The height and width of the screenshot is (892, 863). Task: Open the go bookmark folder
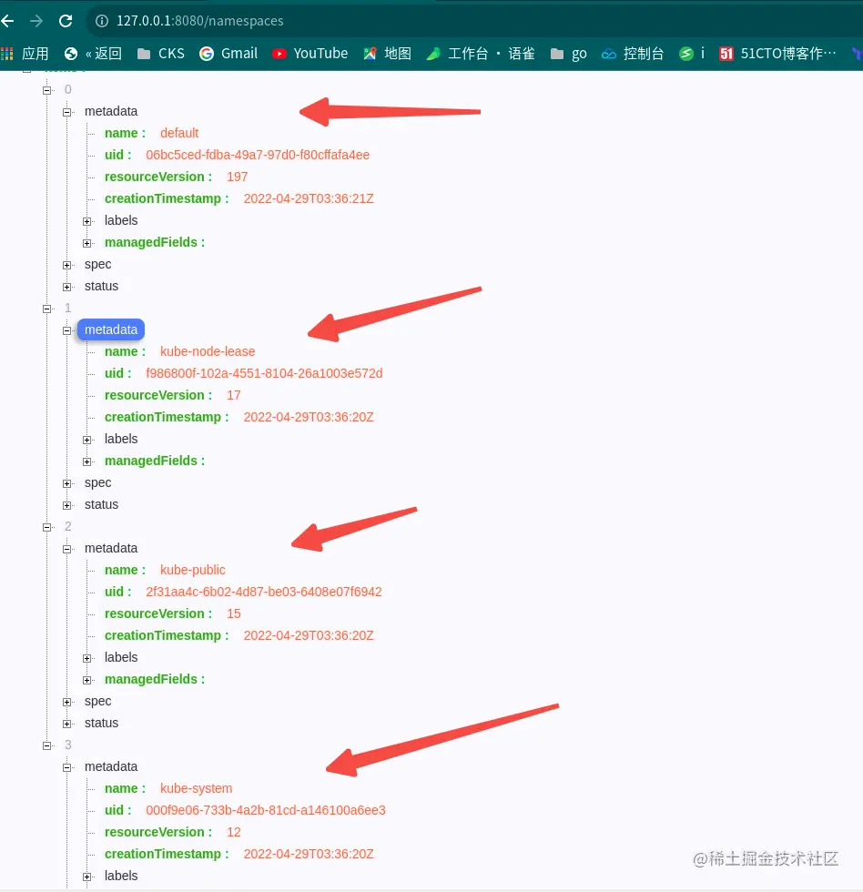tap(568, 54)
